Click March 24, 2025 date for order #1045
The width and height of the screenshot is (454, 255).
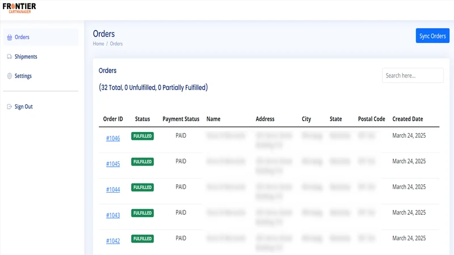click(x=409, y=161)
